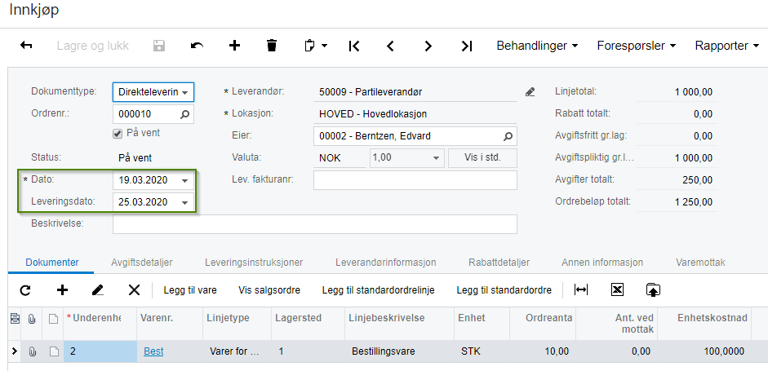768x371 pixels.
Task: Click the Bestillingsvare description cell
Action: 400,351
